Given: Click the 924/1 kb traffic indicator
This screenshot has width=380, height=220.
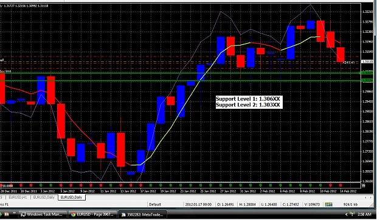Looking at the screenshot, I should (x=350, y=204).
